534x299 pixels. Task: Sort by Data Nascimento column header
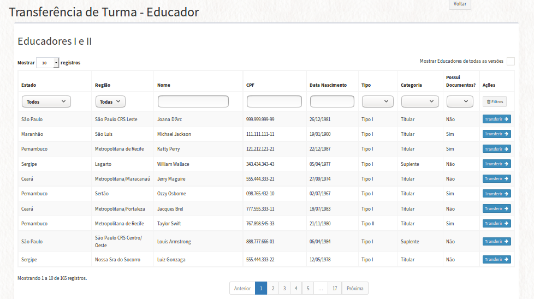[328, 85]
